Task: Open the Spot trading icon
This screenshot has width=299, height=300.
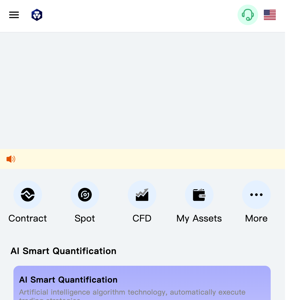Action: click(x=85, y=195)
